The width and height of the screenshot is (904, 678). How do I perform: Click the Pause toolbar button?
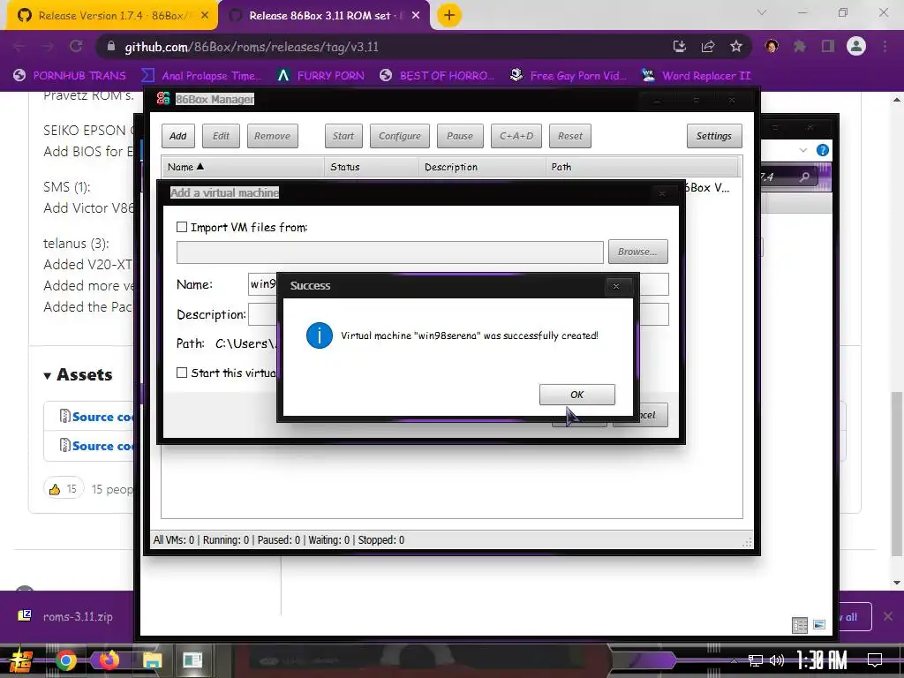[459, 136]
